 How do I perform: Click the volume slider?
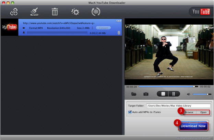pos(202,94)
